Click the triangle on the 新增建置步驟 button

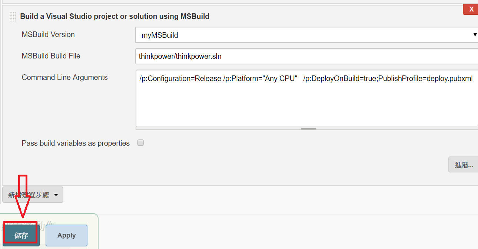click(x=56, y=194)
